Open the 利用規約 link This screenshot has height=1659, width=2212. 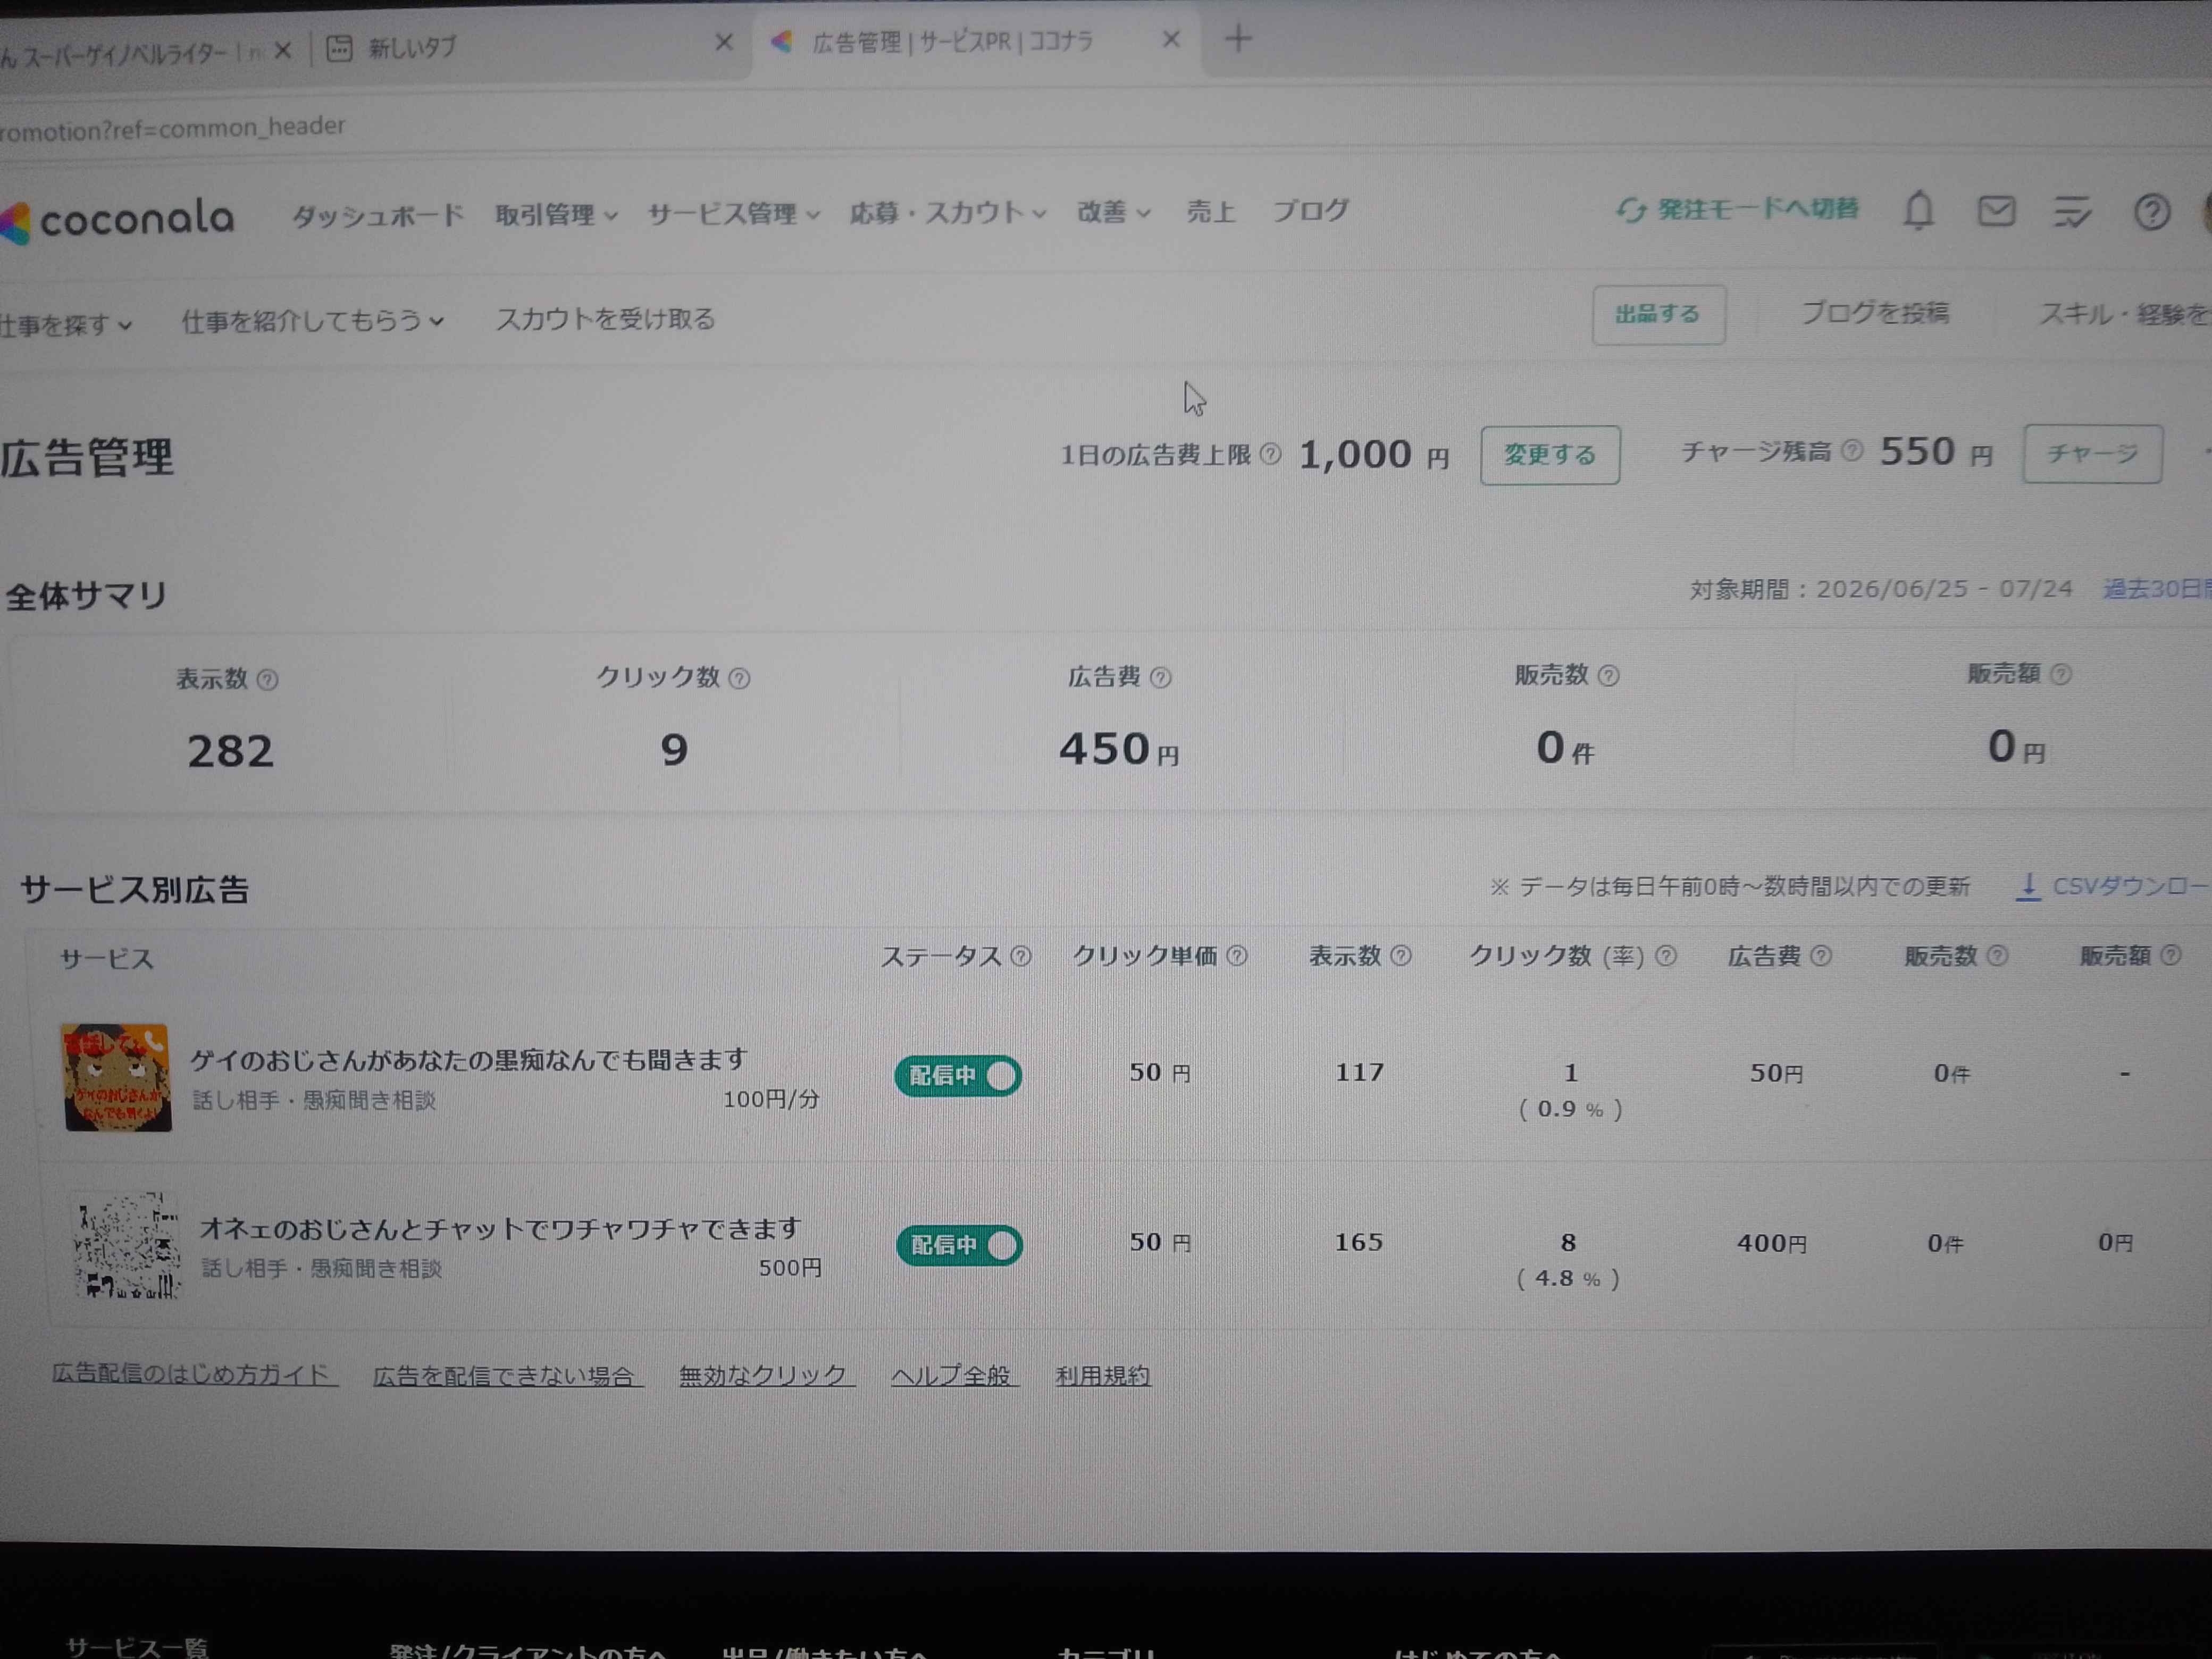pos(1103,1376)
